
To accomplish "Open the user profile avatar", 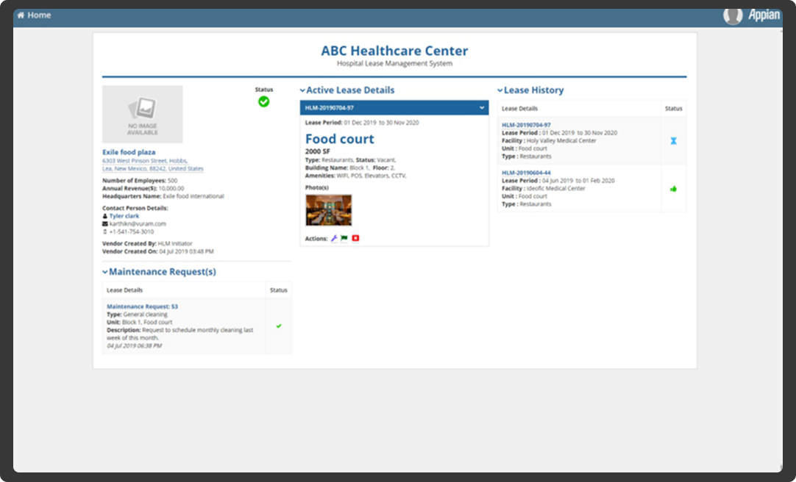I will (x=733, y=15).
